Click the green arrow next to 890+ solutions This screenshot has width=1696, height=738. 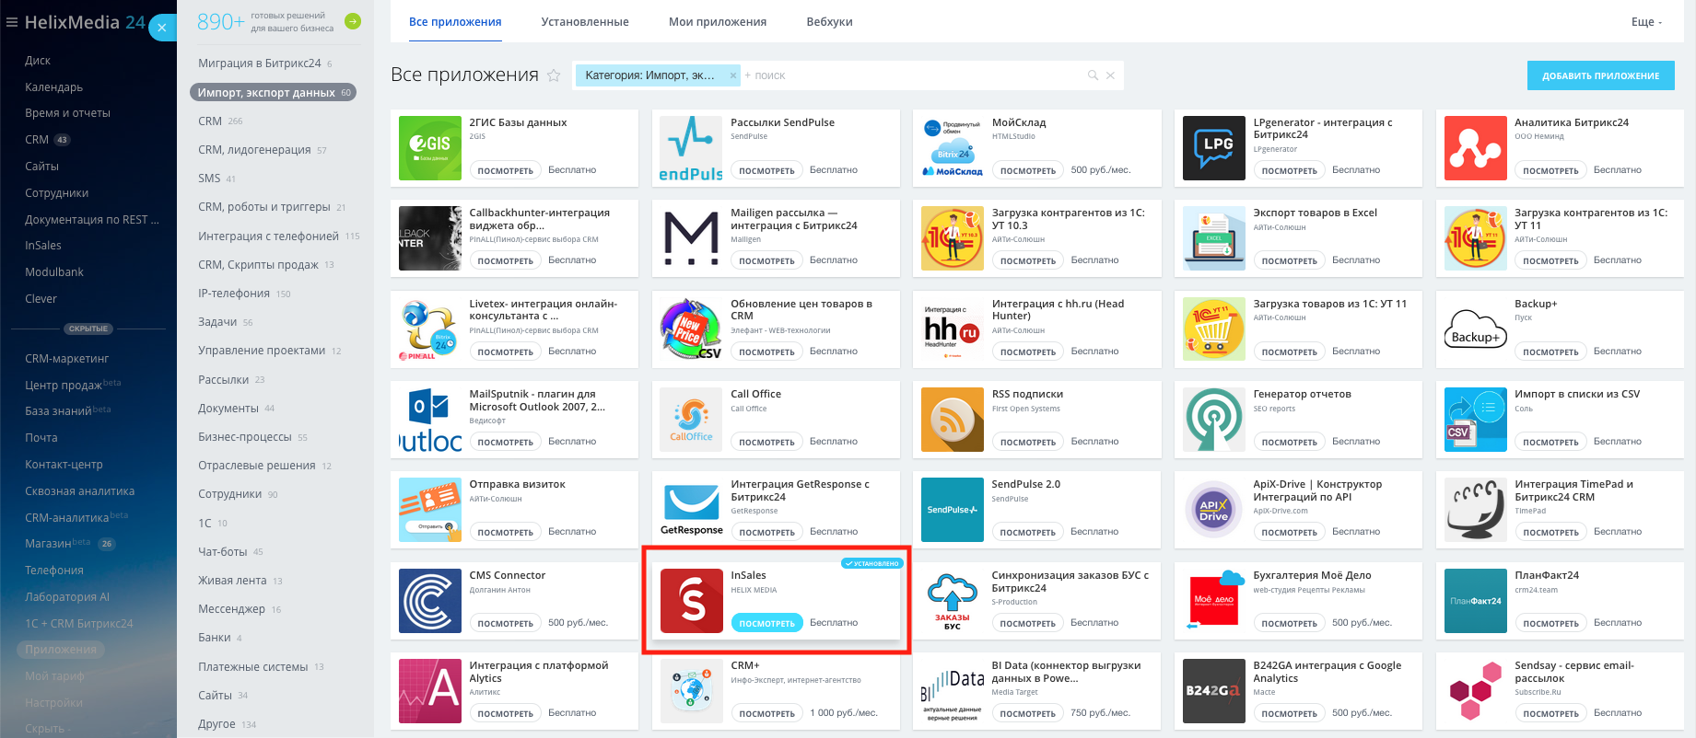(352, 21)
